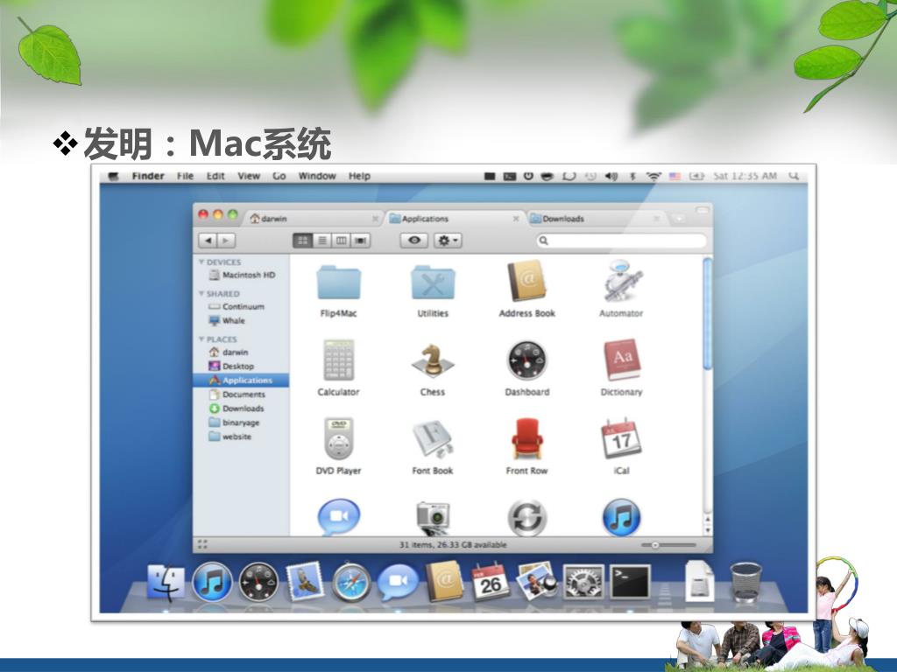
Task: Open the Edit menu
Action: [x=215, y=176]
